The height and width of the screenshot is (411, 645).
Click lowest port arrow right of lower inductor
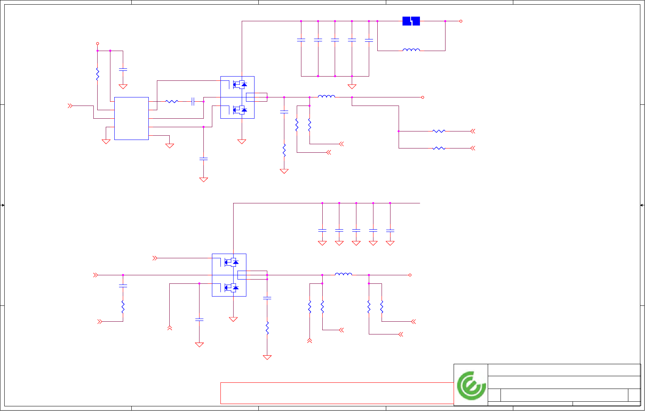tap(401, 334)
